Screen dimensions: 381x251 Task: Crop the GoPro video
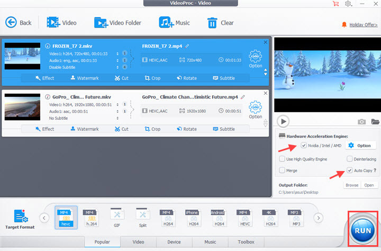152,129
